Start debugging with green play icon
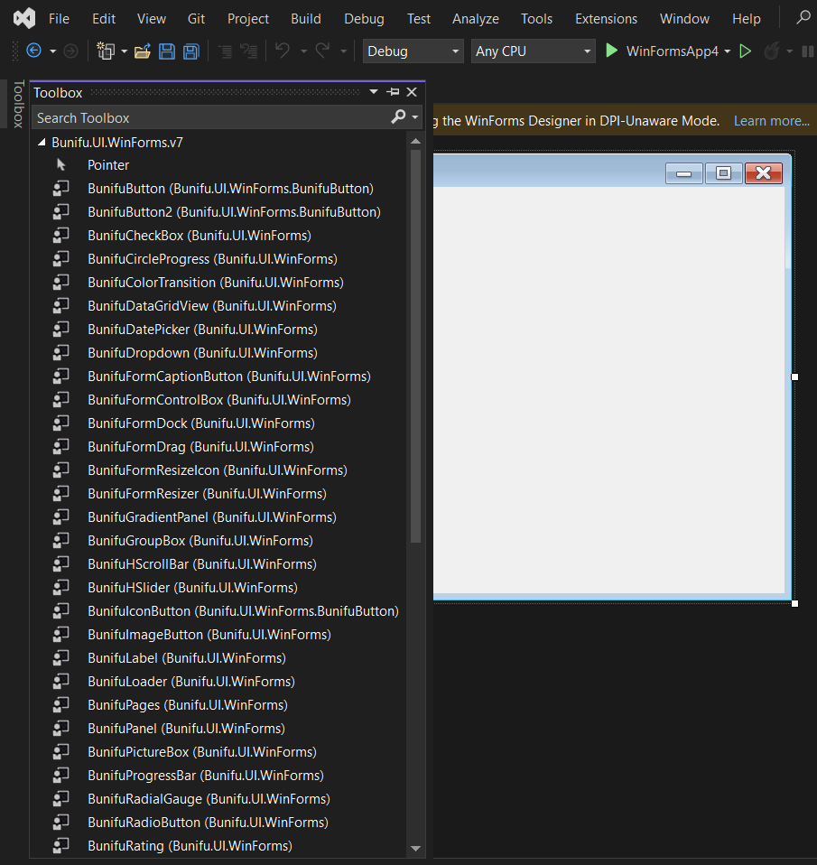817x865 pixels. pyautogui.click(x=611, y=51)
